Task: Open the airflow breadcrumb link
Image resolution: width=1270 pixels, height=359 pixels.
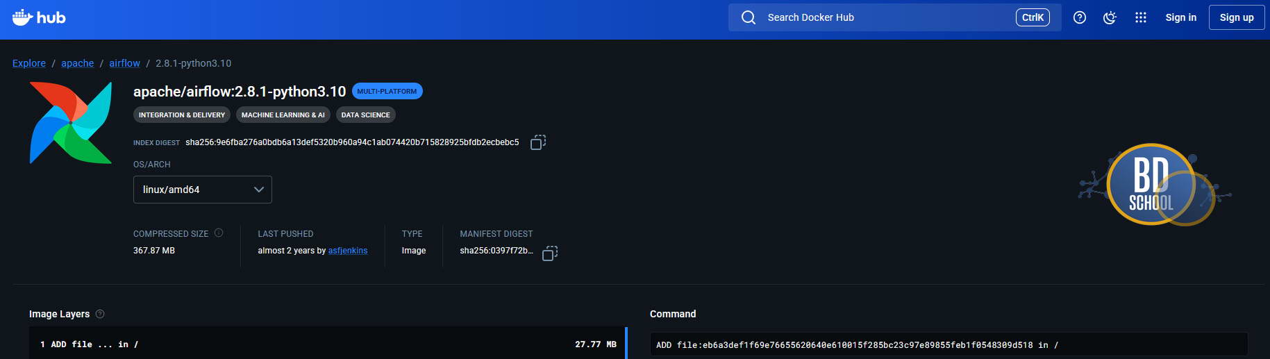Action: (x=124, y=63)
